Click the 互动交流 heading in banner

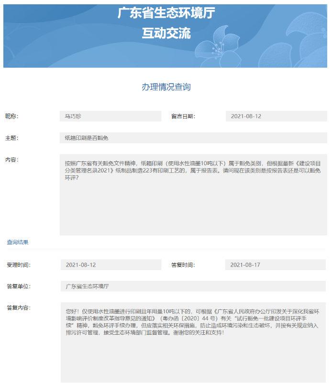pyautogui.click(x=166, y=33)
